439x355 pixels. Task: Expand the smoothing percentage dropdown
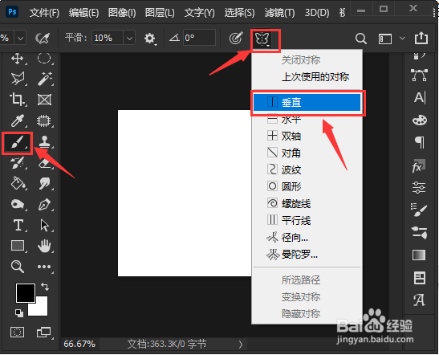point(129,38)
